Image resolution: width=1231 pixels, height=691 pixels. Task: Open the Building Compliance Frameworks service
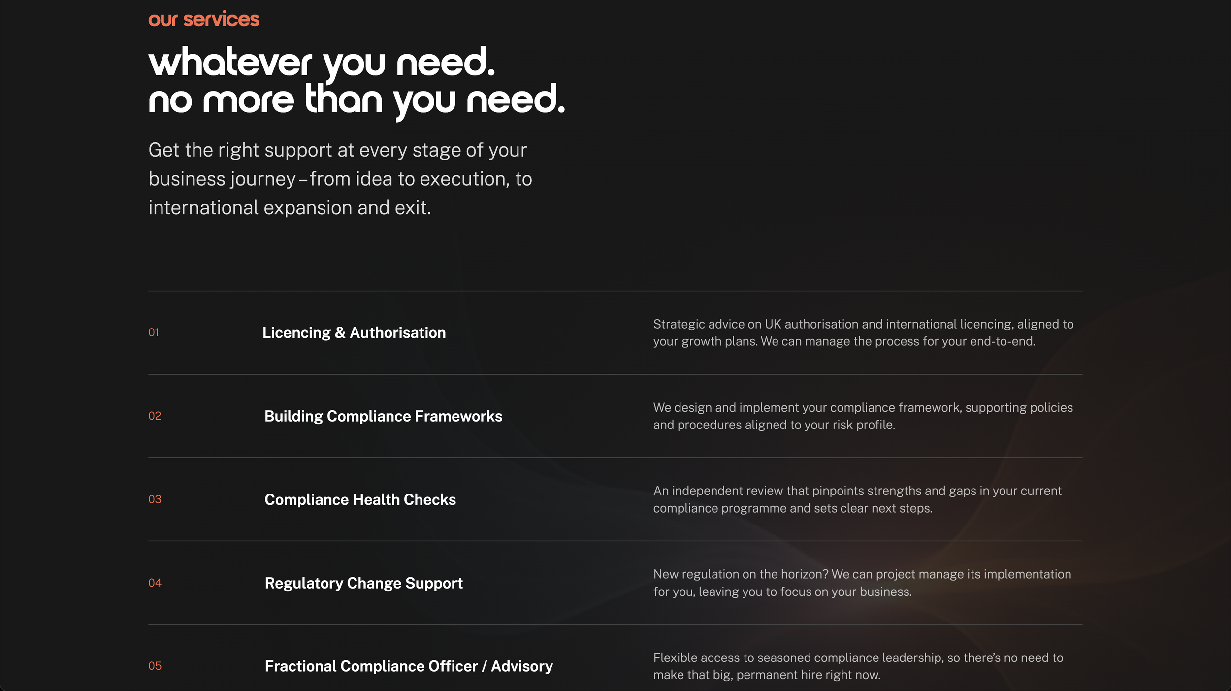[383, 416]
